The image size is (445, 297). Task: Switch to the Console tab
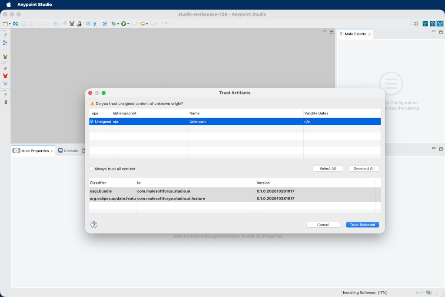click(68, 151)
